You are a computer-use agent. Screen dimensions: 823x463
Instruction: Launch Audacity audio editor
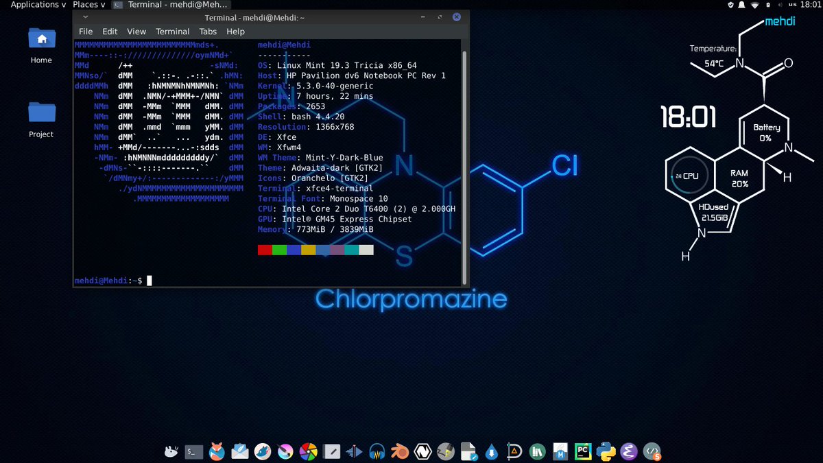coord(377,451)
